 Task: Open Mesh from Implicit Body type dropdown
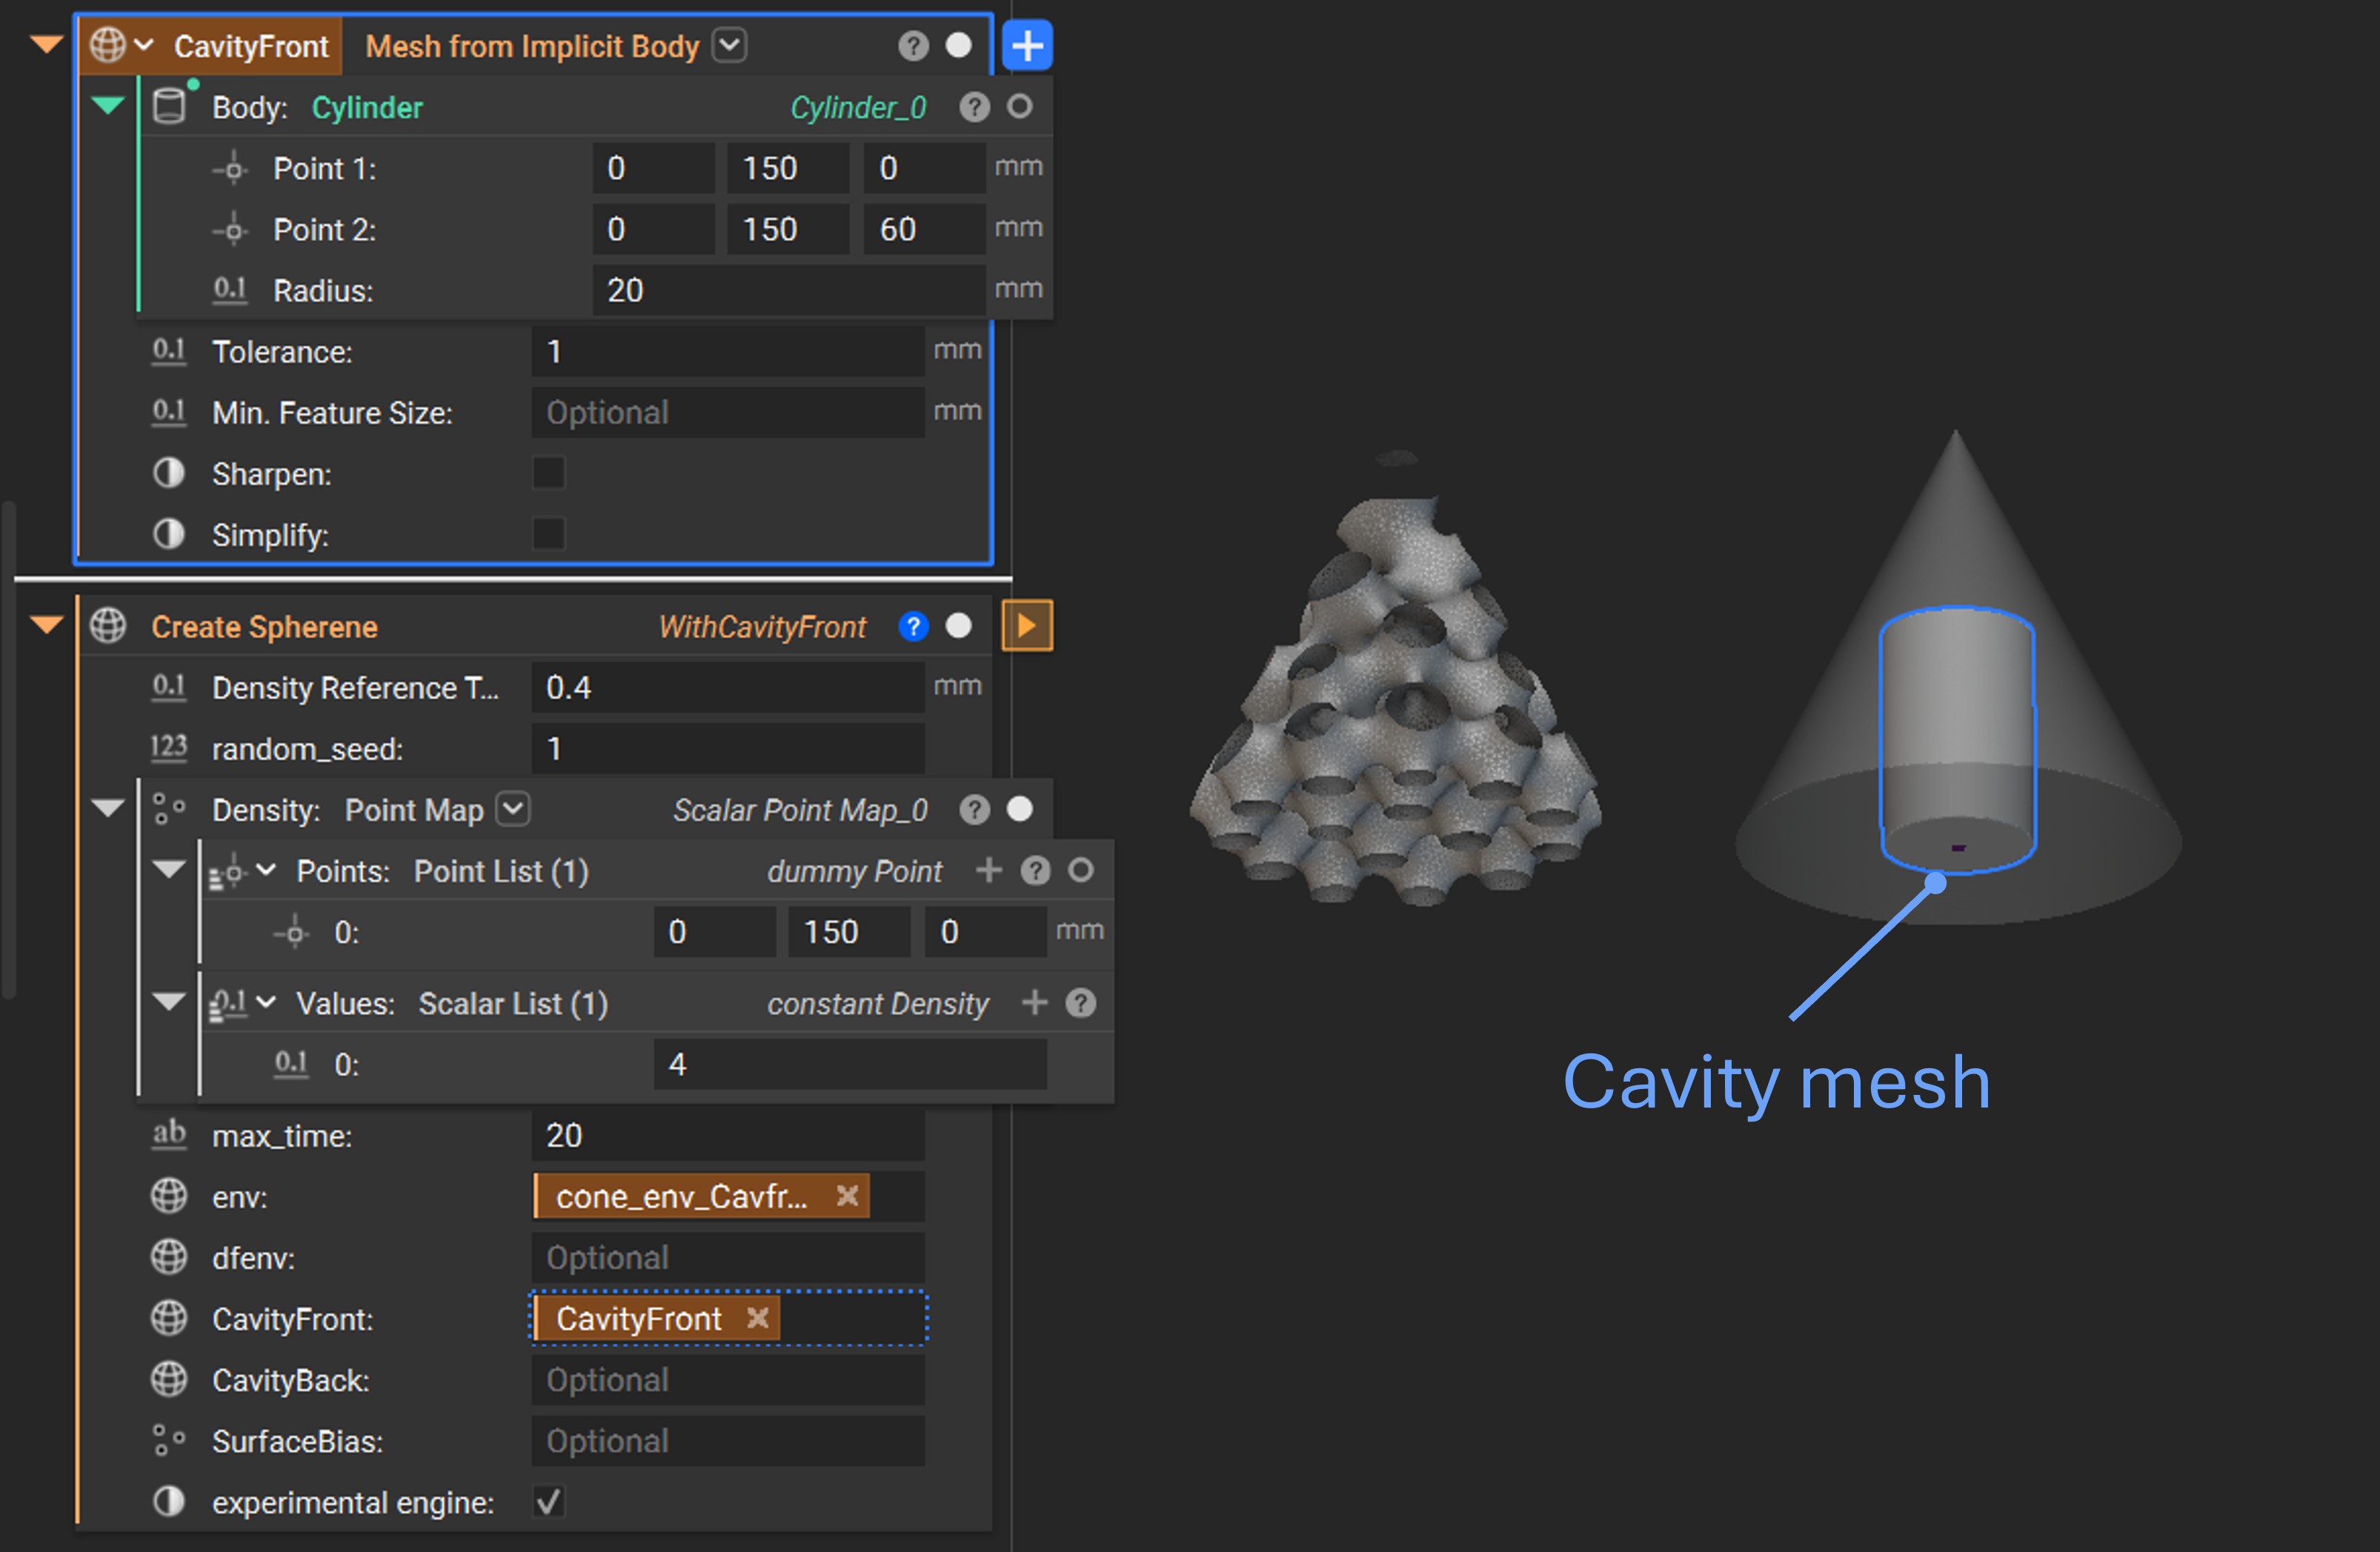point(730,45)
